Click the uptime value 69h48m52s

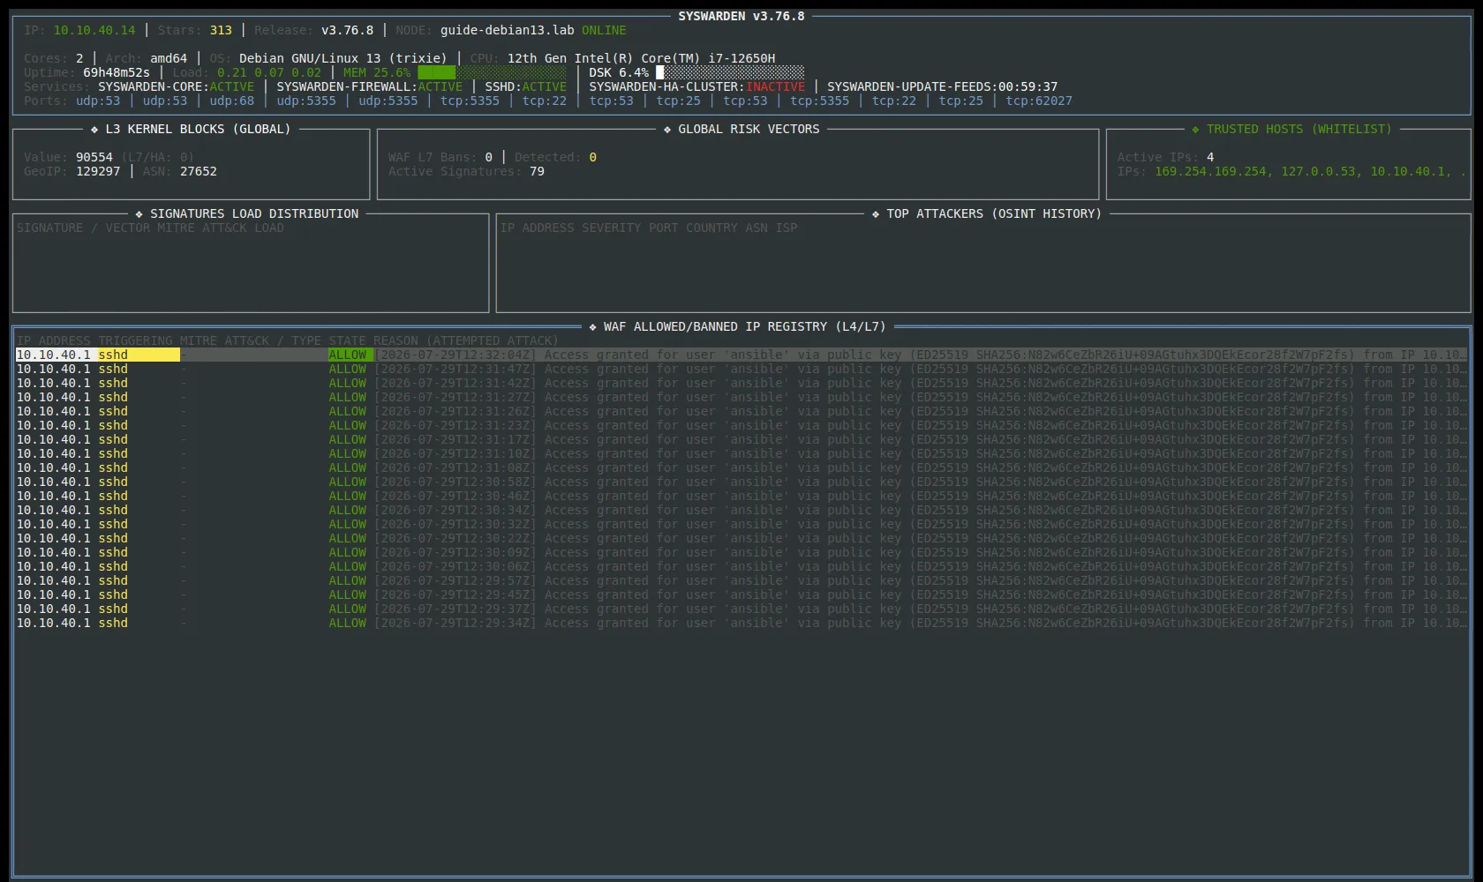point(117,72)
